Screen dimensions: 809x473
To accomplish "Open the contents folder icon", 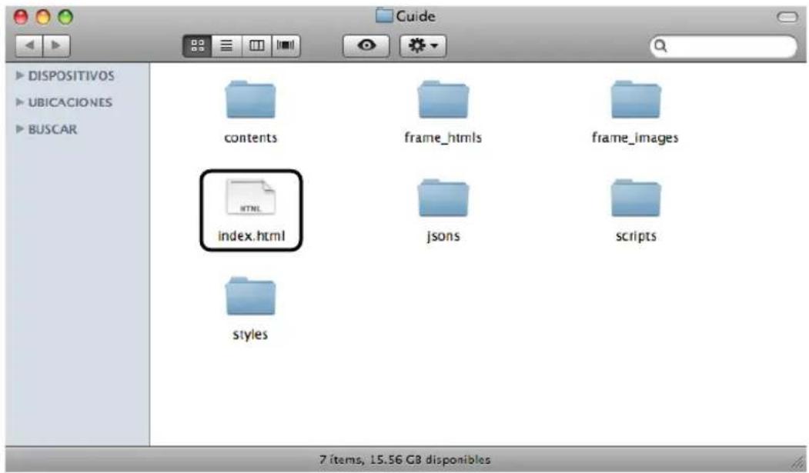I will [250, 100].
